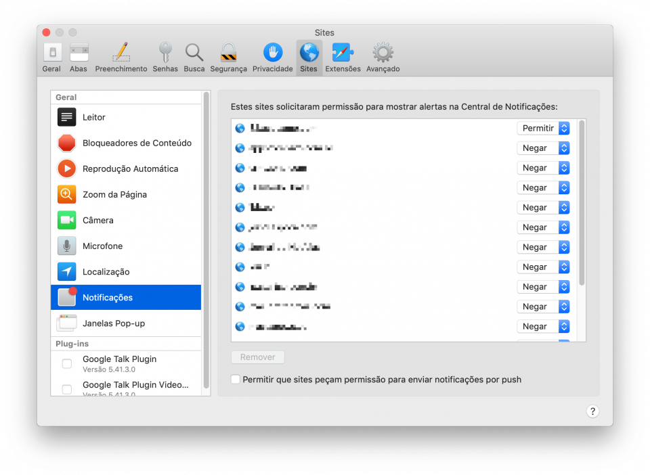
Task: Open the Permitir dropdown for first site
Action: [x=543, y=128]
